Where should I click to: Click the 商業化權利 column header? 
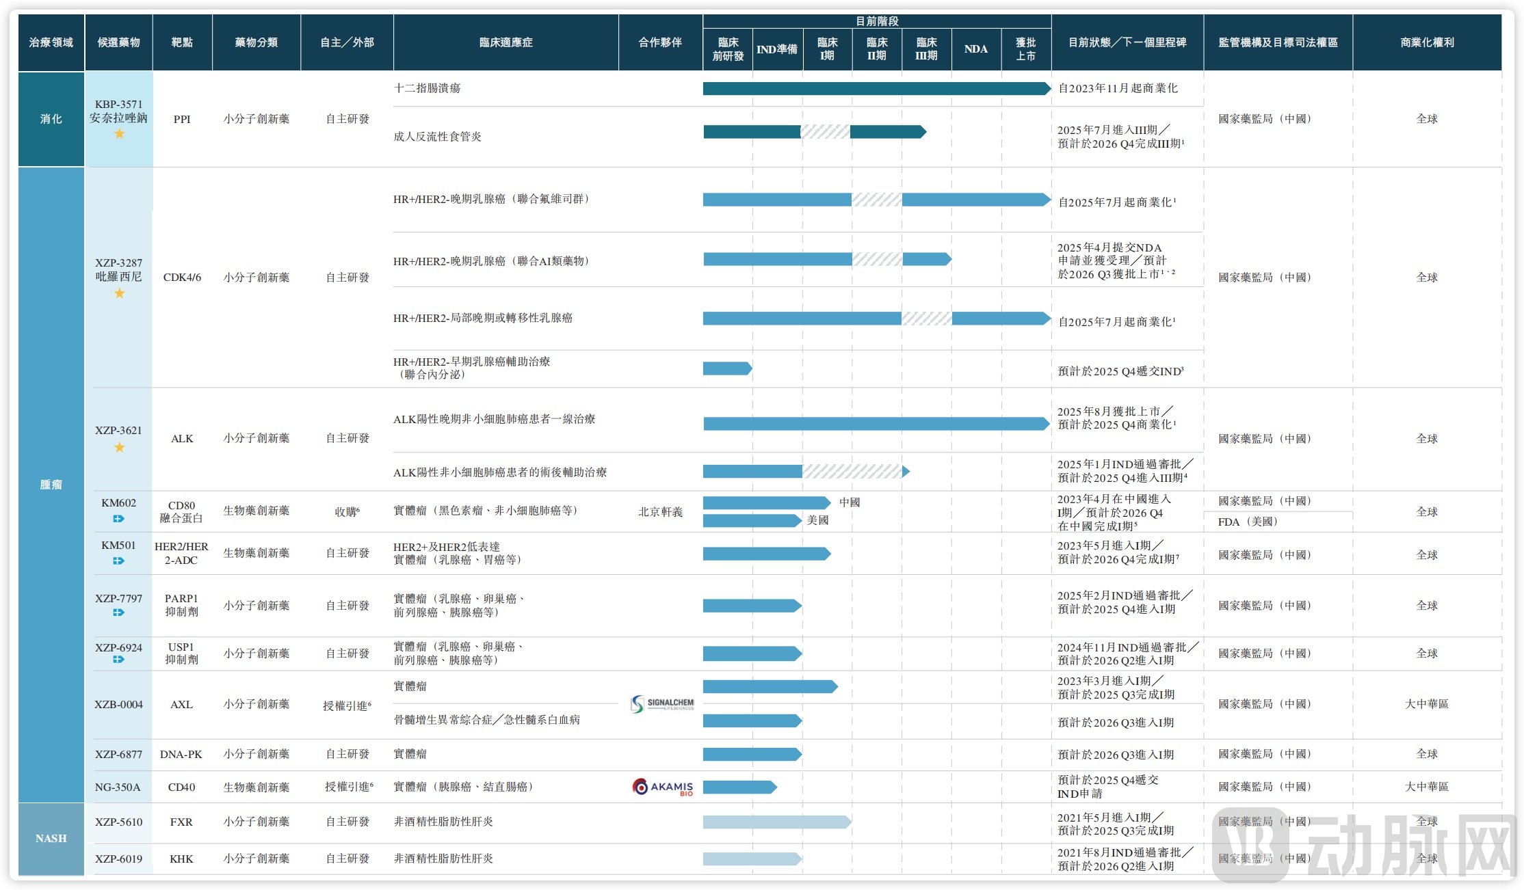coord(1426,42)
